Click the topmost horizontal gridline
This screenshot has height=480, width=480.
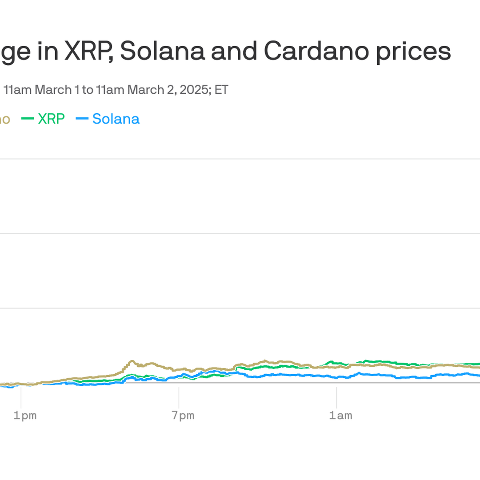[x=240, y=159]
